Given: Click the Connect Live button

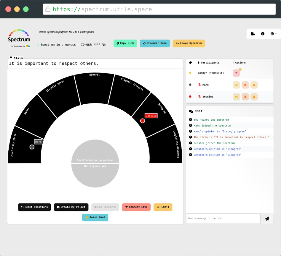Looking at the screenshot, I should point(136,207).
